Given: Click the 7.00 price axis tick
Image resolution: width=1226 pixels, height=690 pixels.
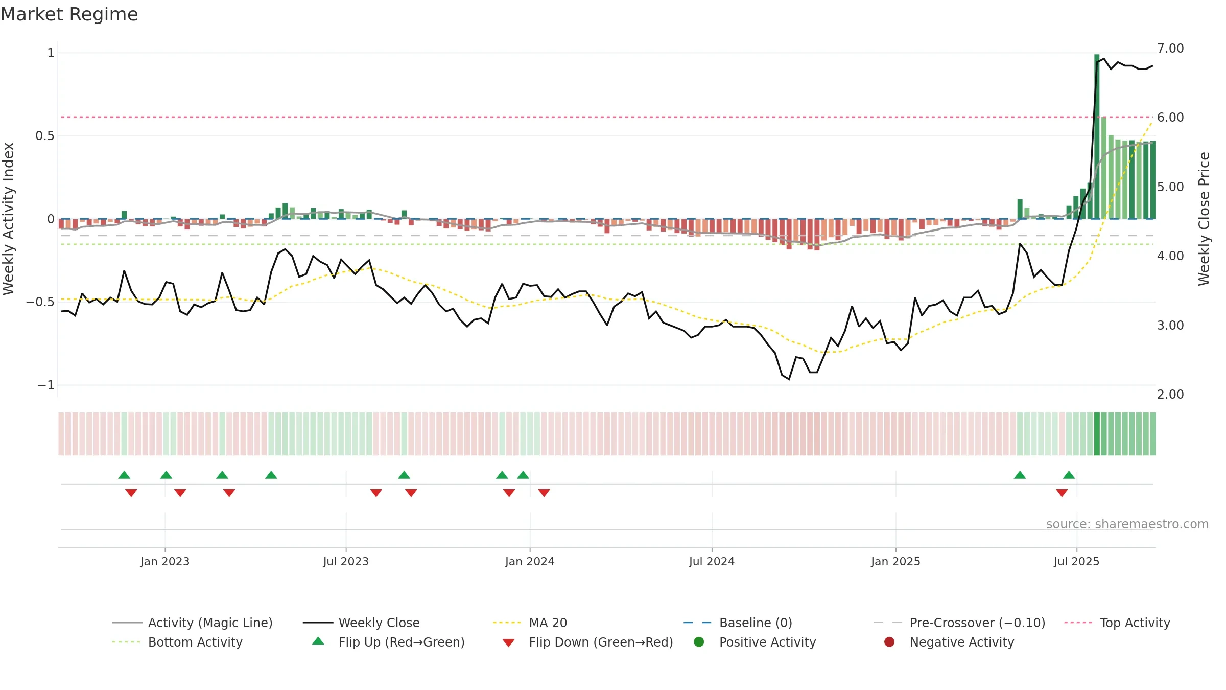Looking at the screenshot, I should 1170,49.
